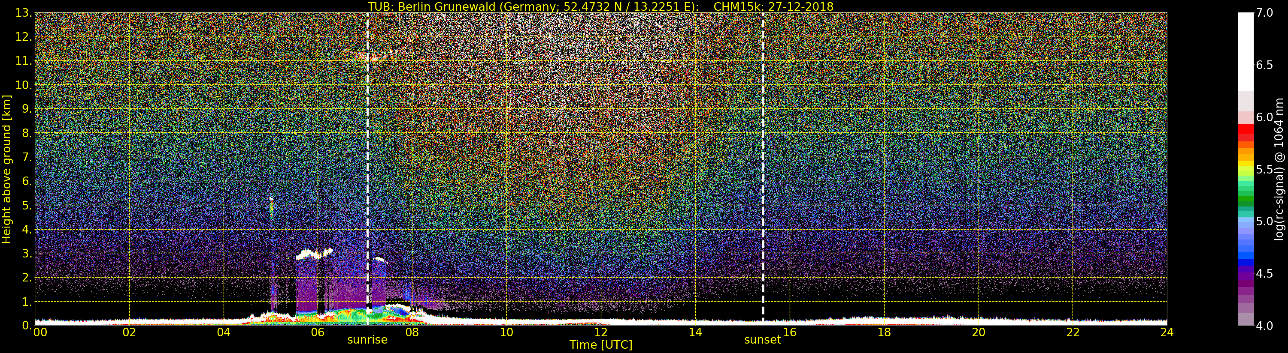Click the 'CHM15k: 27-12-2018' title text
The image size is (1288, 353).
pos(773,6)
